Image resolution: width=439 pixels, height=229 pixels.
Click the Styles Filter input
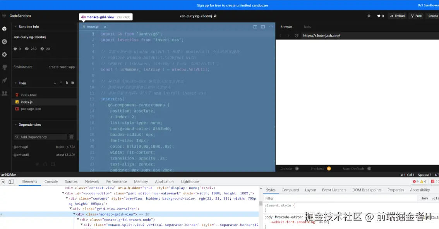(x=340, y=198)
